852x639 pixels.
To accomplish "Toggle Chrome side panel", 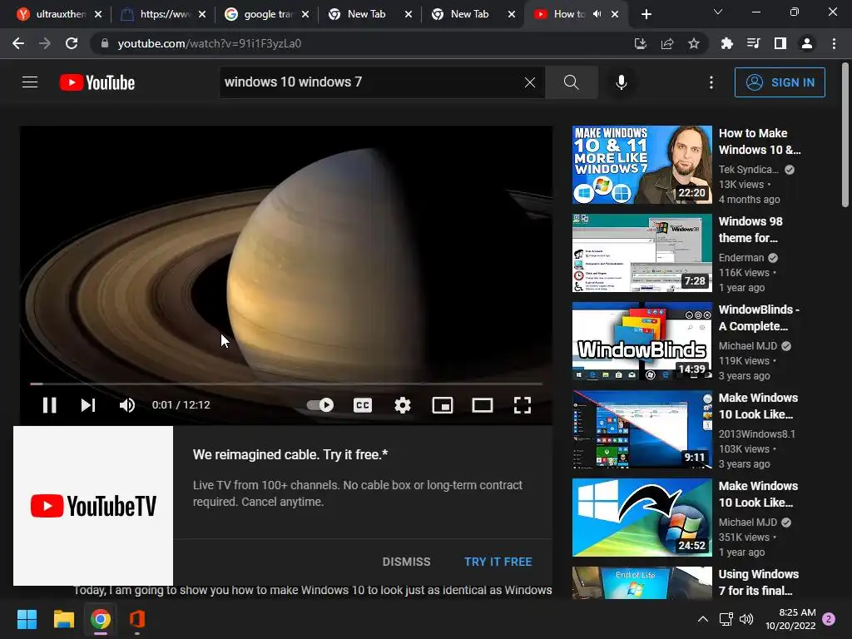I will pyautogui.click(x=780, y=43).
